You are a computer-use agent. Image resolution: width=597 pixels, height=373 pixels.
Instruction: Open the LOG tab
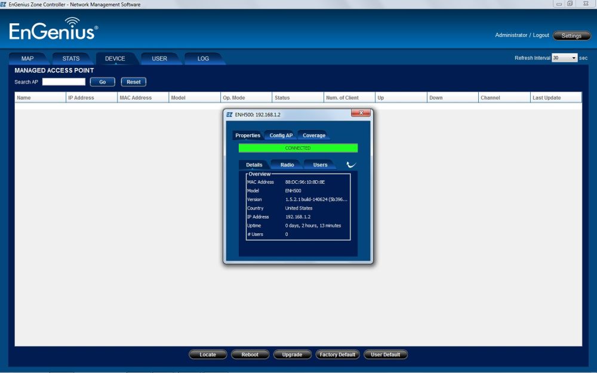coord(204,58)
